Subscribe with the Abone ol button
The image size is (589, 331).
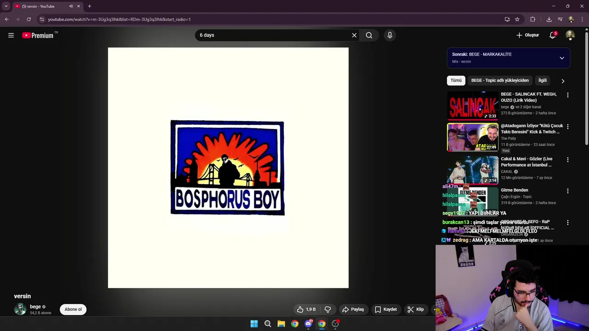point(73,309)
